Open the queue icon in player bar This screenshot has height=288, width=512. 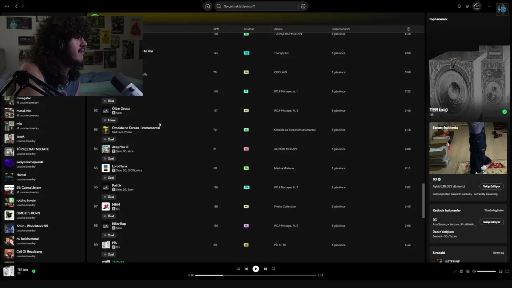461,271
